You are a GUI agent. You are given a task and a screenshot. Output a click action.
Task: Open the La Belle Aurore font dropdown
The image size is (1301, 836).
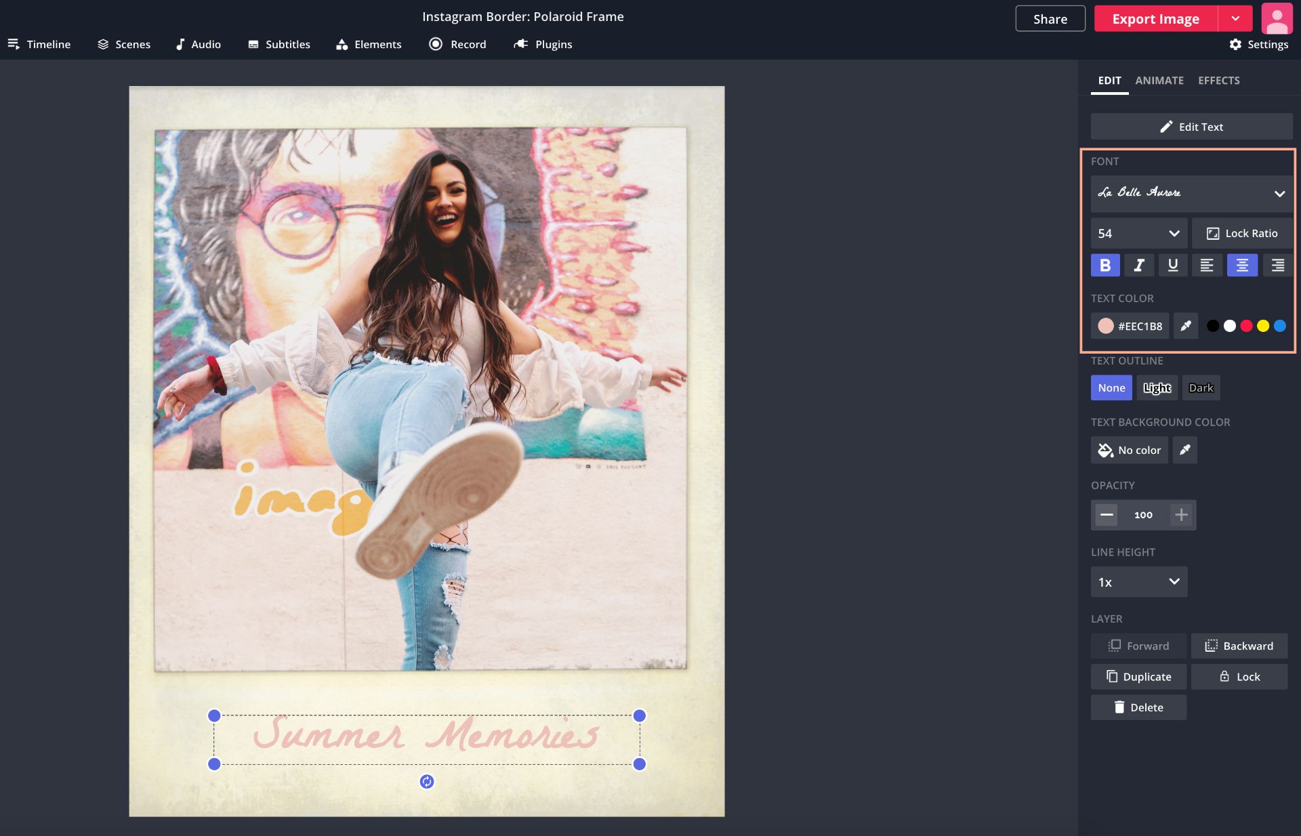point(1191,194)
